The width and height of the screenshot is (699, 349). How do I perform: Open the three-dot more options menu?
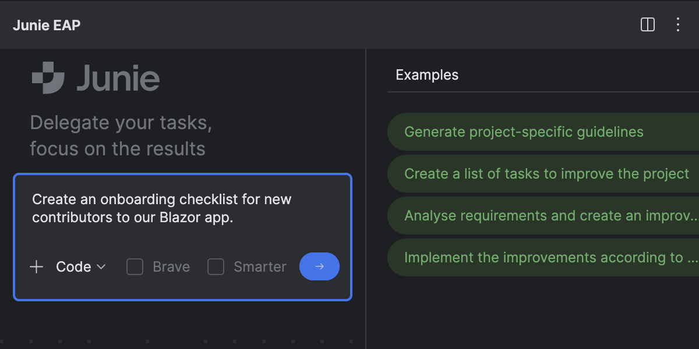point(677,24)
